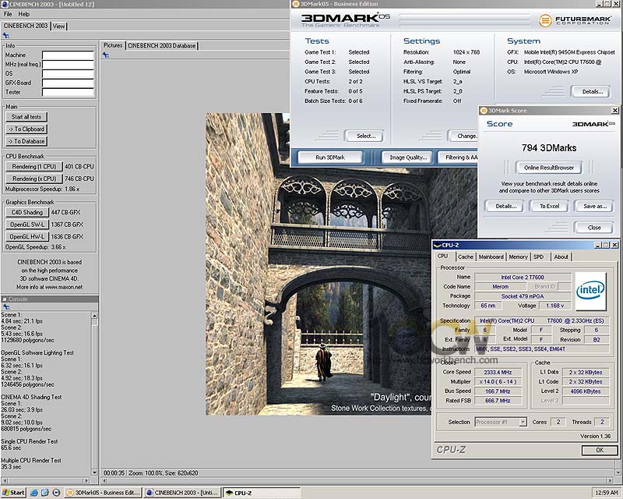Image resolution: width=623 pixels, height=499 pixels.
Task: Run the C4D Shading test
Action: 27,213
